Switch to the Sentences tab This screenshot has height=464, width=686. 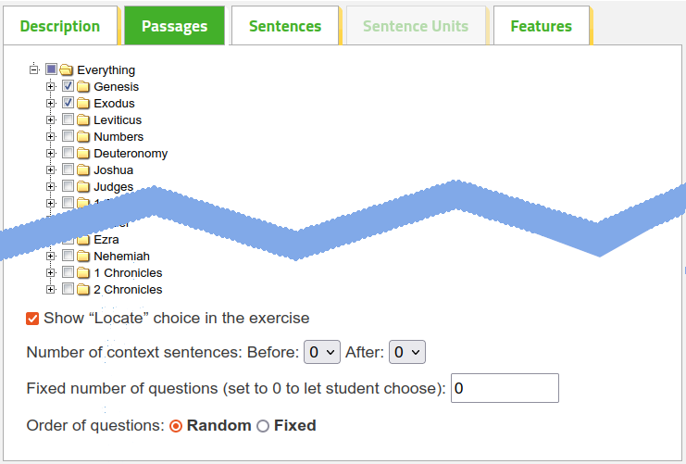point(285,26)
